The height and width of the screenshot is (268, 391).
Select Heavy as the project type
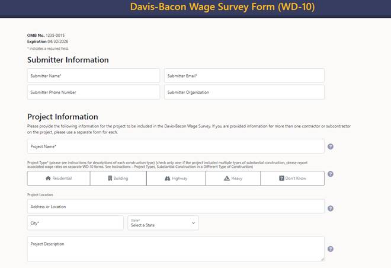tap(232, 178)
